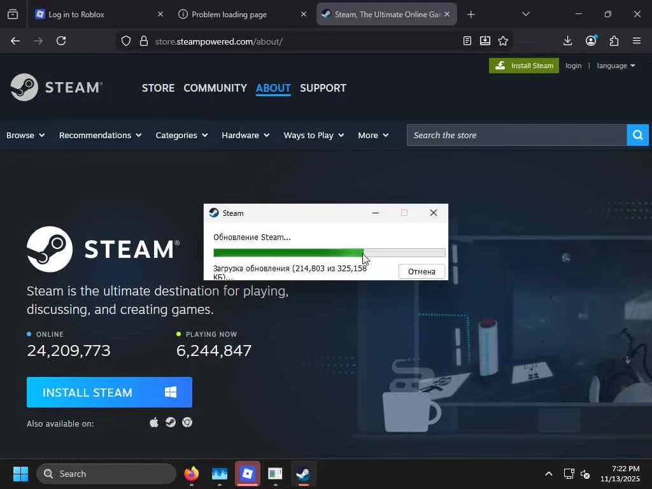The width and height of the screenshot is (652, 489).
Task: Open Firefox View icon at tab strip
Action: (13, 15)
